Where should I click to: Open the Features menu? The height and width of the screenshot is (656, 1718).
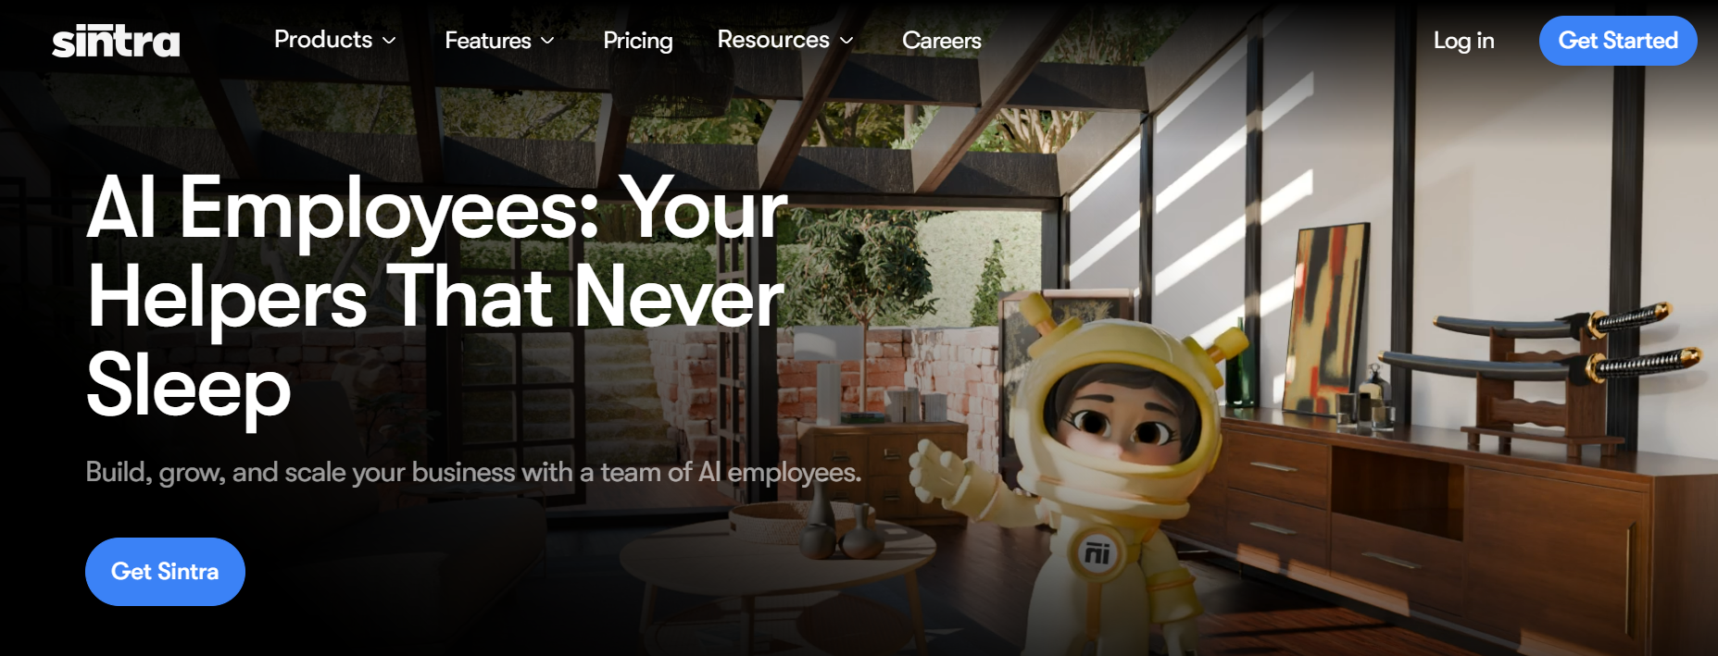(x=499, y=41)
